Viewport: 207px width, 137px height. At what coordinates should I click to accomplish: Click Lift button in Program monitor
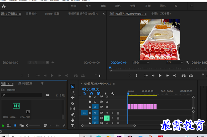183,76
